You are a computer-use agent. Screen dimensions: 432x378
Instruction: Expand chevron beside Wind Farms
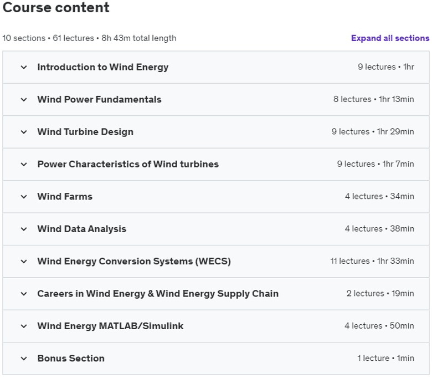point(24,197)
